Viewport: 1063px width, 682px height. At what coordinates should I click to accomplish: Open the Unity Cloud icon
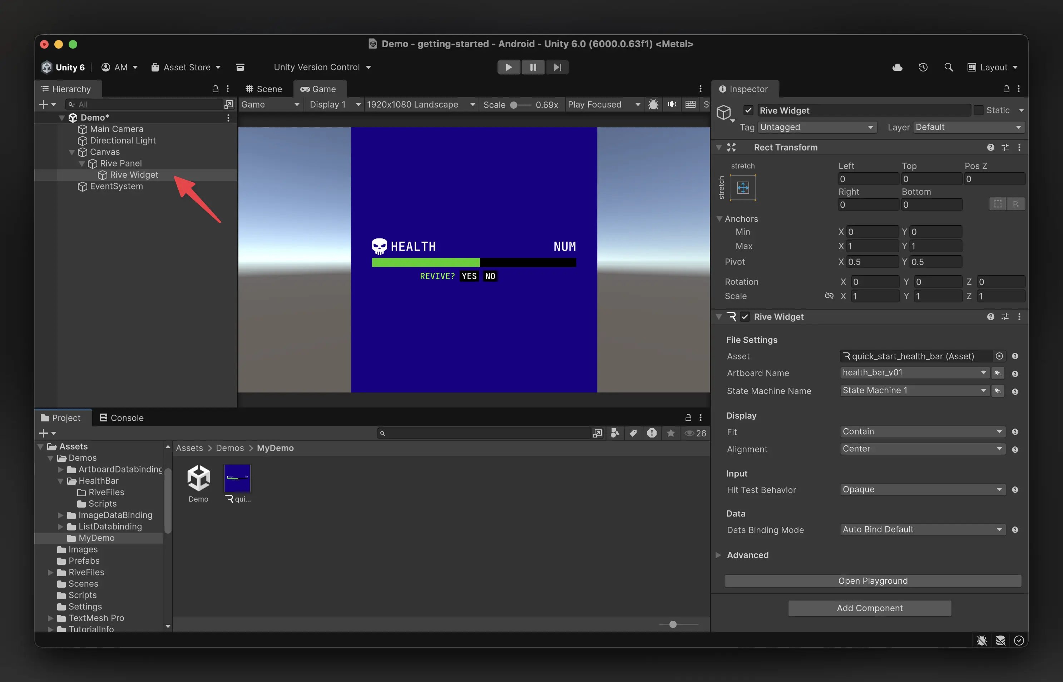point(898,67)
